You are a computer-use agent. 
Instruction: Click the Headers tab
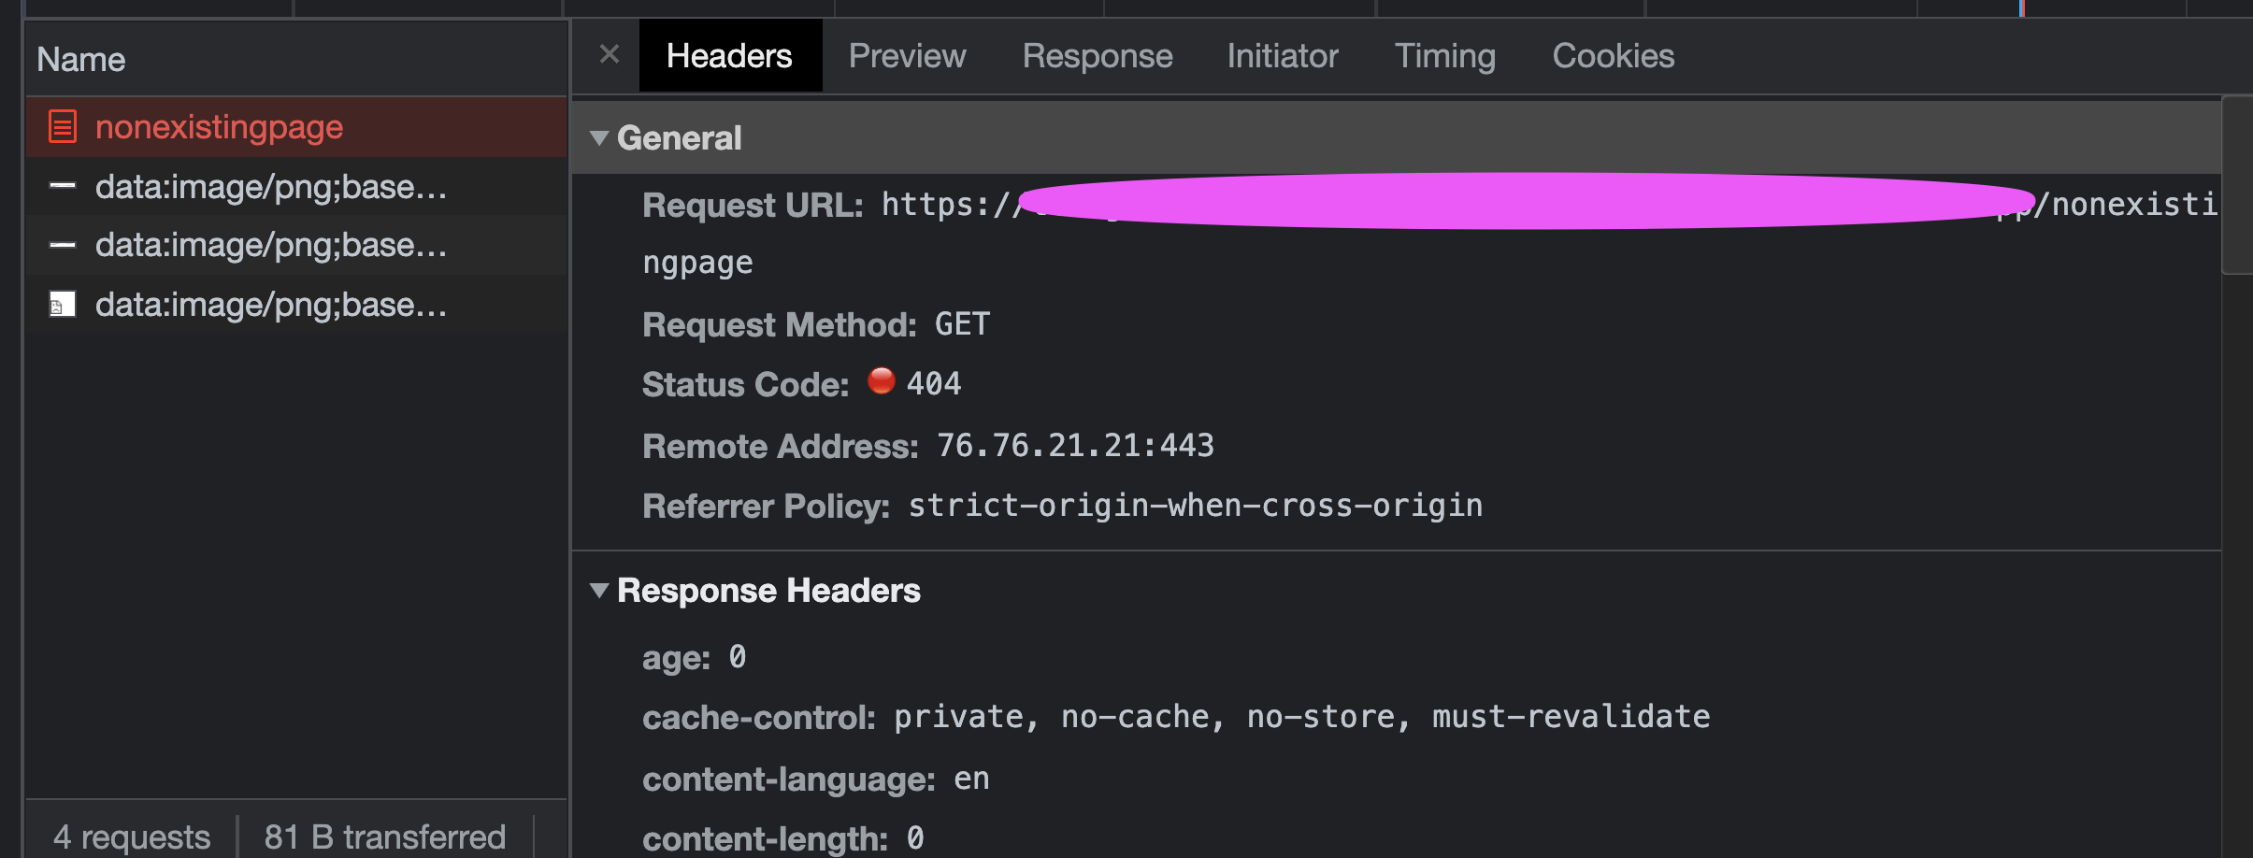728,55
